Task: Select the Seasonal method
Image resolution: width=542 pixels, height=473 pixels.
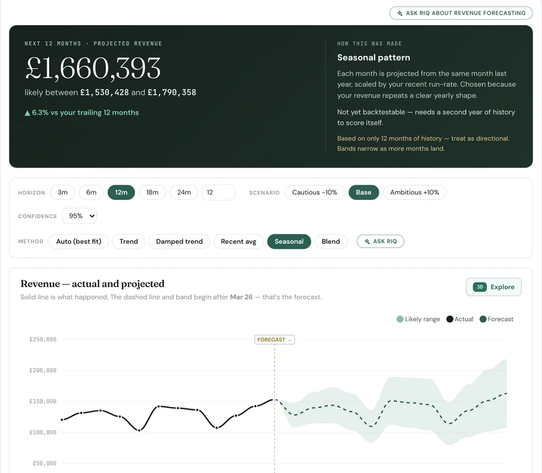Action: pyautogui.click(x=289, y=242)
